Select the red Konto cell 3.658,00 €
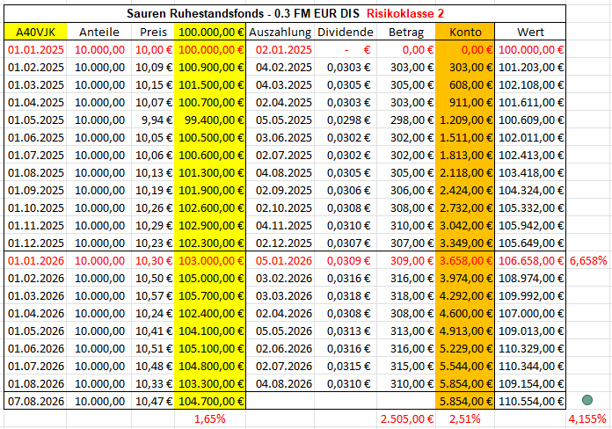The width and height of the screenshot is (612, 429). coord(465,260)
